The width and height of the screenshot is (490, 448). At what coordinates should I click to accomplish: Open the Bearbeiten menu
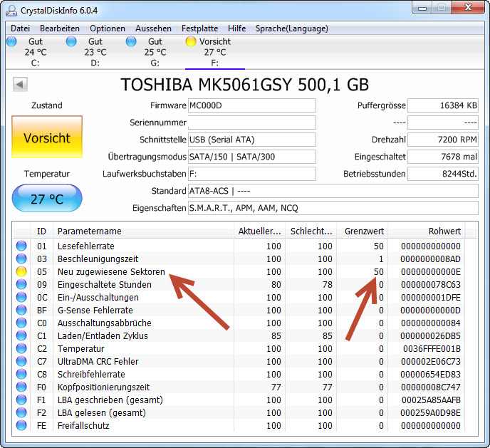pyautogui.click(x=60, y=28)
